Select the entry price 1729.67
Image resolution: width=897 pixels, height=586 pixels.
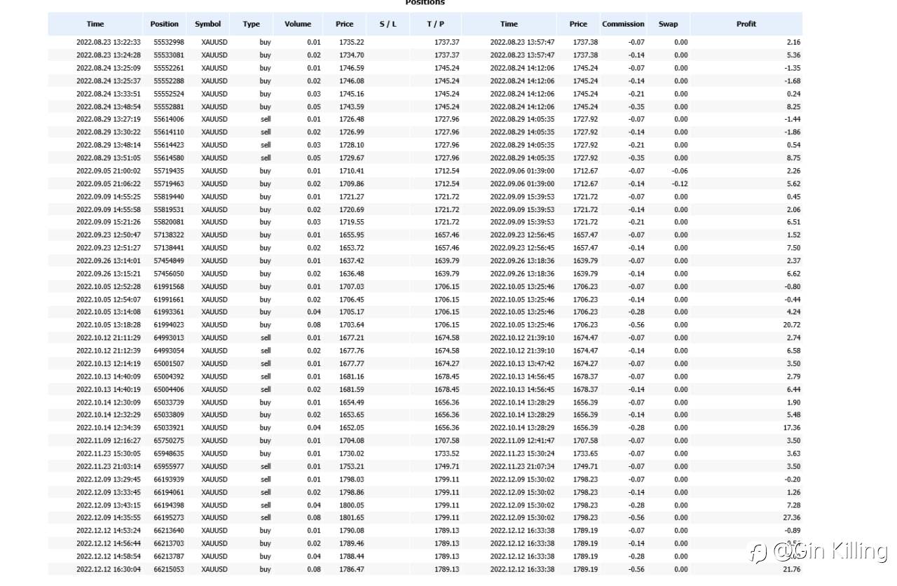coord(351,158)
